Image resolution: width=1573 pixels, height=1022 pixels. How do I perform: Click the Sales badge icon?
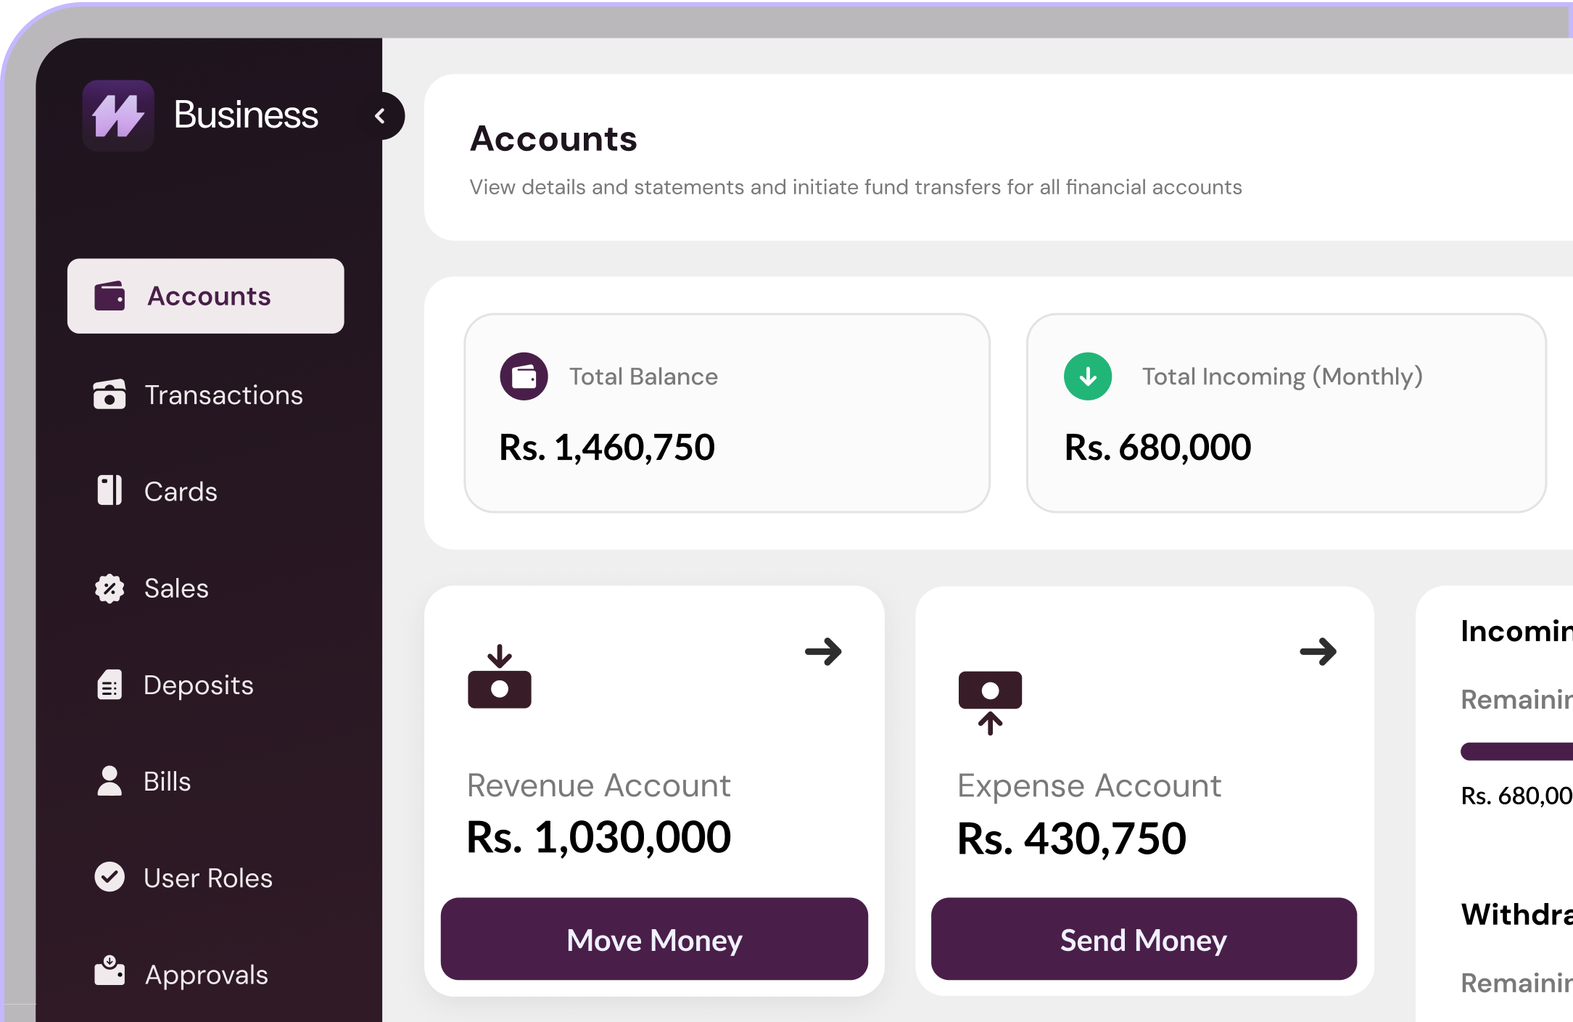110,588
